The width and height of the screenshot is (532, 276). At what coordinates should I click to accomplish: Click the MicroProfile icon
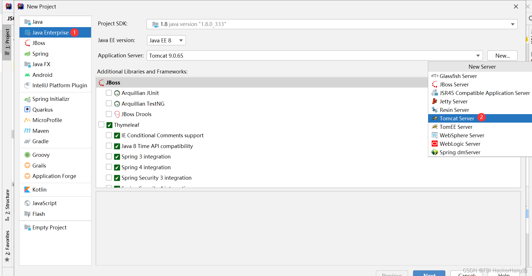[x=27, y=120]
